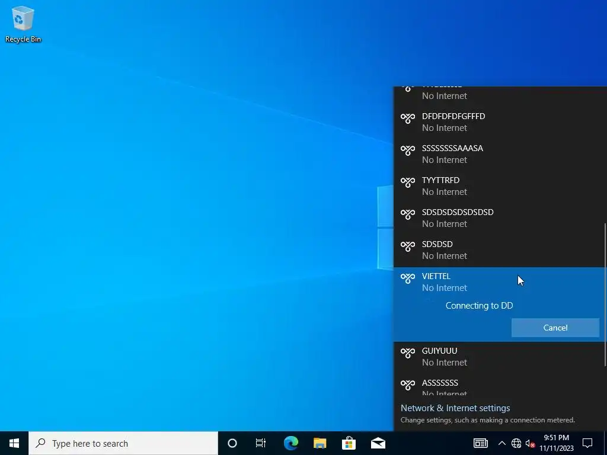Open Microsoft Store from taskbar
Image resolution: width=607 pixels, height=455 pixels.
[x=349, y=443]
